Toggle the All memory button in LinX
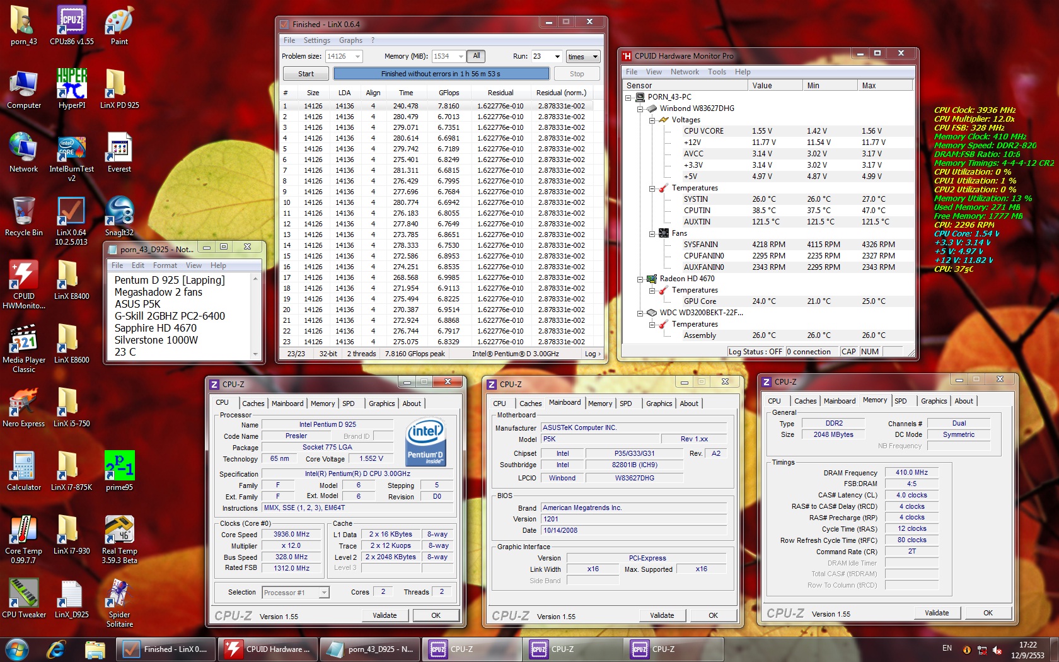This screenshot has height=662, width=1059. pyautogui.click(x=477, y=56)
